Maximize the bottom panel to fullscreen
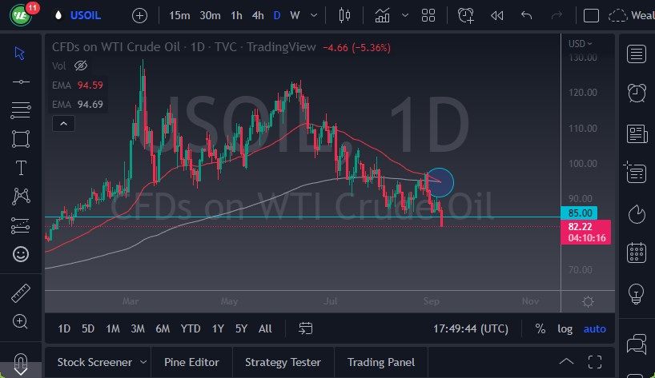The image size is (655, 378). pyautogui.click(x=595, y=362)
